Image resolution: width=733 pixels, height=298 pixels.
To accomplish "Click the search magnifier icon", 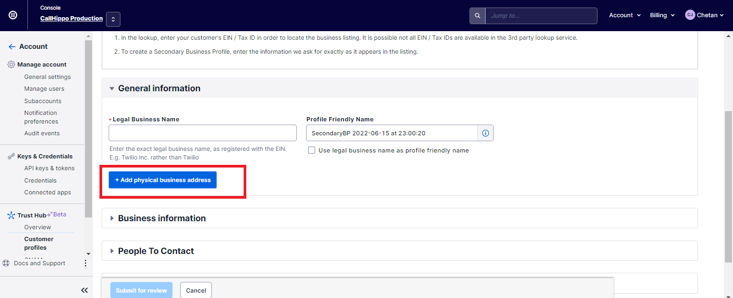I will tap(478, 16).
